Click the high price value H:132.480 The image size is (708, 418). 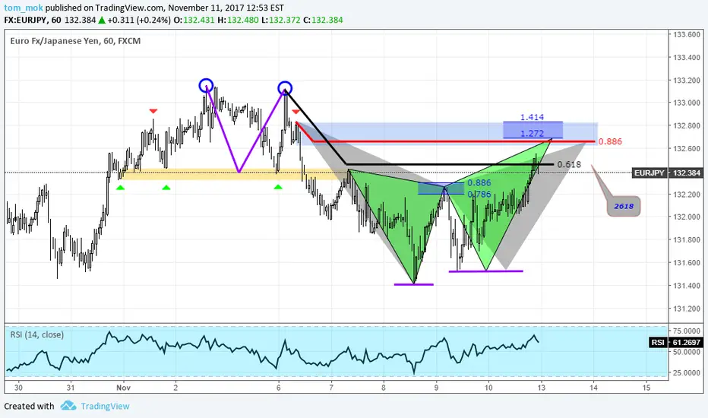click(x=238, y=20)
